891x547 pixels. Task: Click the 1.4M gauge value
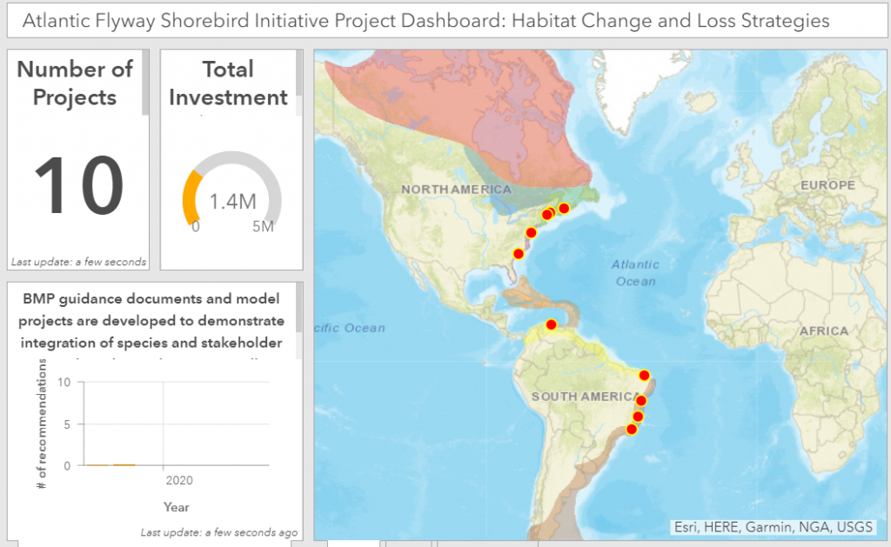[232, 202]
